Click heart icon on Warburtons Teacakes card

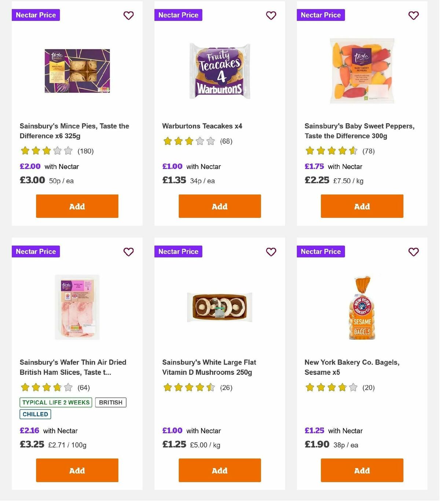(x=271, y=15)
